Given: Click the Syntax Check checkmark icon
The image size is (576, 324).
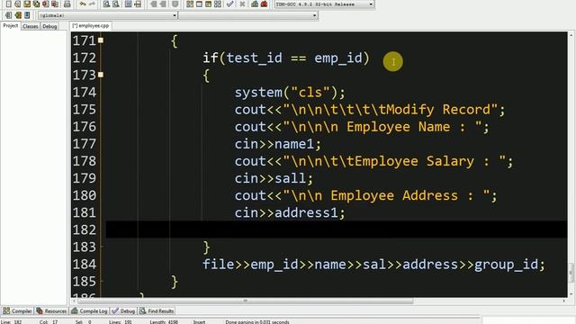Looking at the screenshot, I should point(230,4).
